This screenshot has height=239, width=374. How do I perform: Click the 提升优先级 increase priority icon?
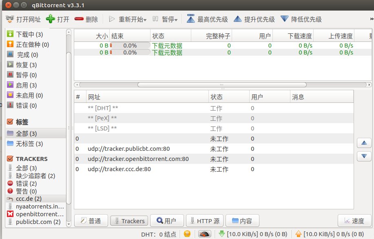click(237, 19)
